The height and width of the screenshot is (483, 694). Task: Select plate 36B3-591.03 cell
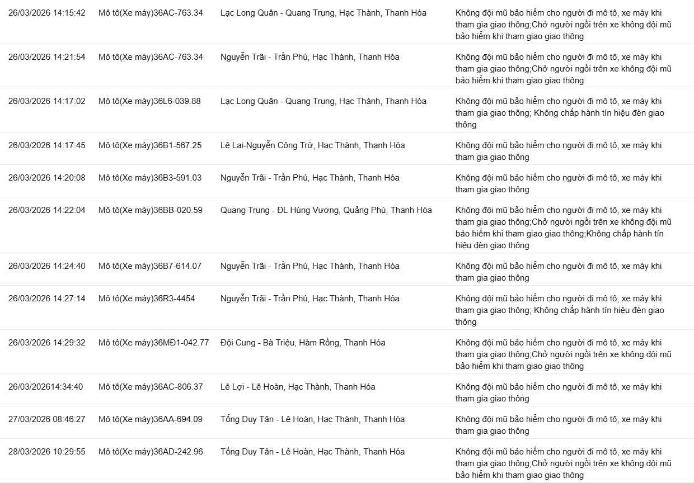(150, 178)
